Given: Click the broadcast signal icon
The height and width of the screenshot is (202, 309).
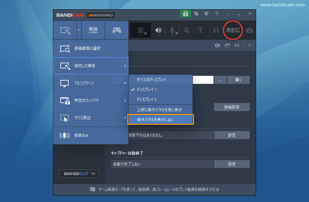Looking at the screenshot, I should coord(237,46).
